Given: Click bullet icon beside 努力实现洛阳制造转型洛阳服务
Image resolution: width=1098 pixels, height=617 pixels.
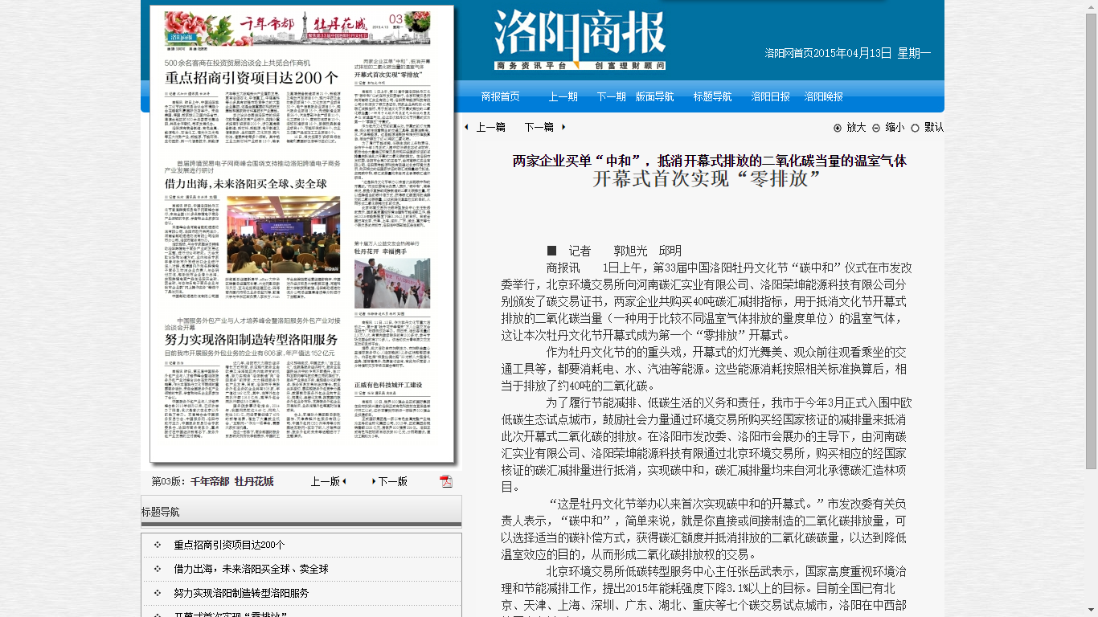Looking at the screenshot, I should pos(158,593).
